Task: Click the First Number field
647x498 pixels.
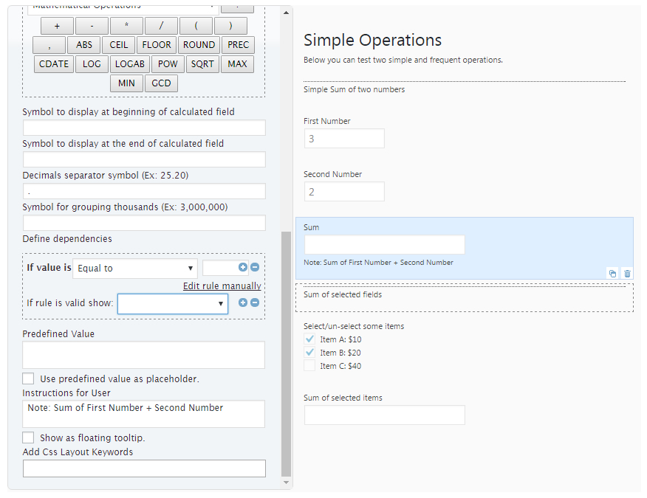Action: click(x=344, y=139)
